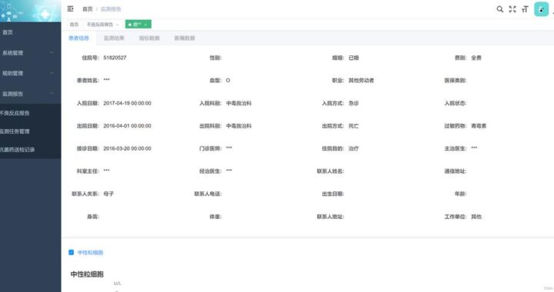Screen dimensions: 554x292
Task: Select the green active page tag
Action: coord(138,25)
